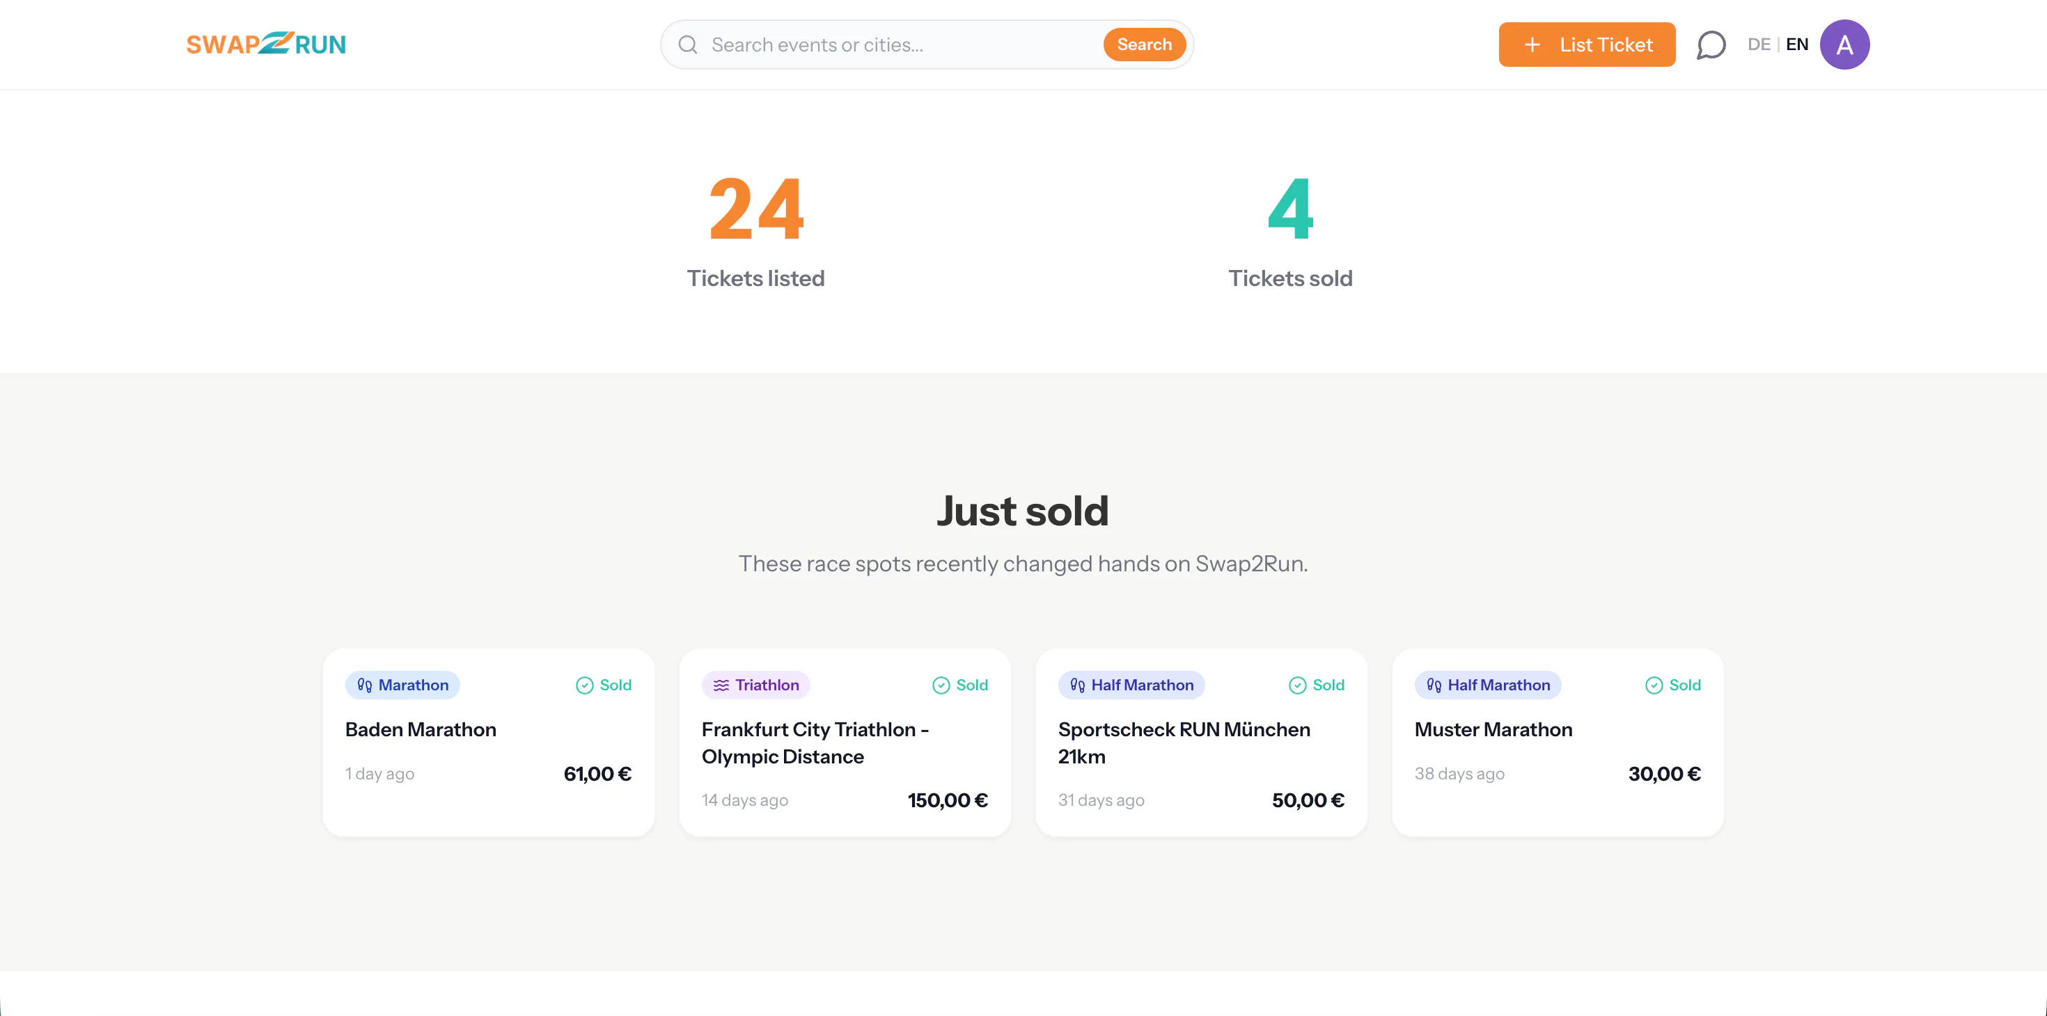The image size is (2047, 1016).
Task: Open the messages chat bubble icon
Action: click(1711, 45)
